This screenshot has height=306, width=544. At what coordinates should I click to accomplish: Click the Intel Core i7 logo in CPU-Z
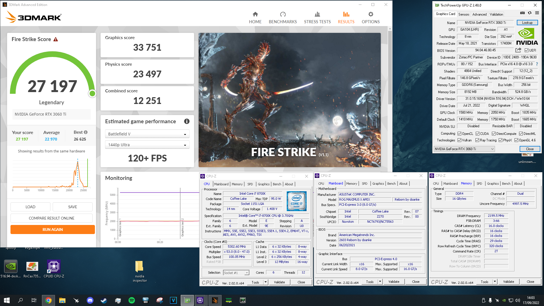pos(297,201)
